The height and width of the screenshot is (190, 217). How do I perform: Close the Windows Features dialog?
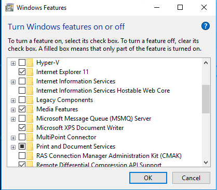click(204, 8)
